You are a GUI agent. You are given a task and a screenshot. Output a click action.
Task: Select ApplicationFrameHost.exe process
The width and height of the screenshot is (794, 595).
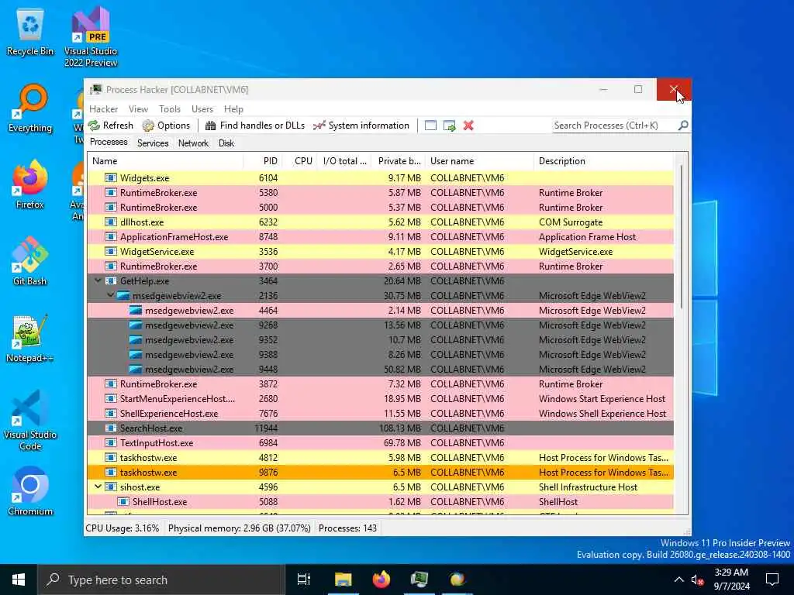[380, 236]
